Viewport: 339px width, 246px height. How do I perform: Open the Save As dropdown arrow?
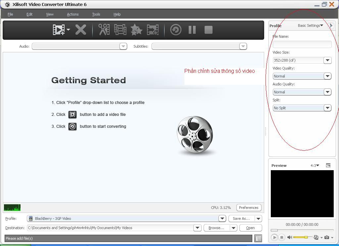tap(258, 219)
